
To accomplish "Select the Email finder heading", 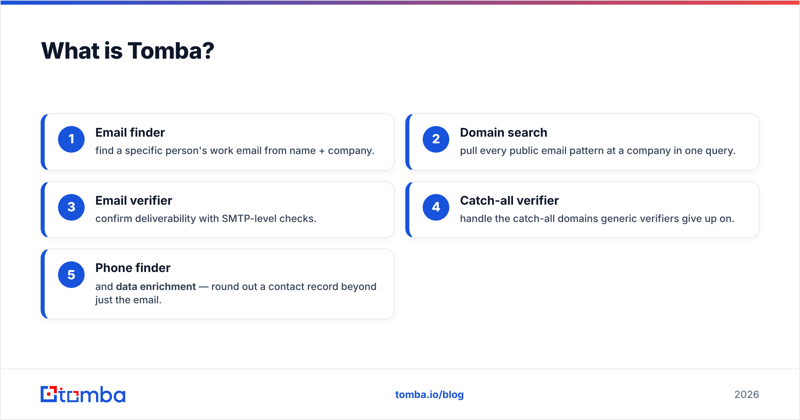I will (x=130, y=133).
